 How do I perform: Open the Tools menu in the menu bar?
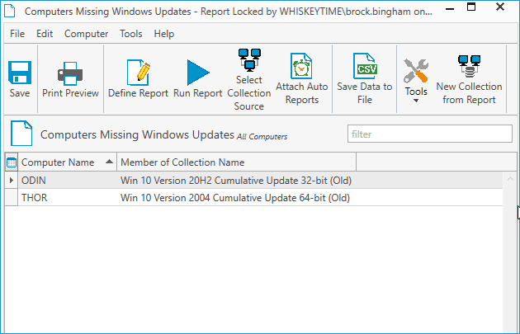coord(131,34)
